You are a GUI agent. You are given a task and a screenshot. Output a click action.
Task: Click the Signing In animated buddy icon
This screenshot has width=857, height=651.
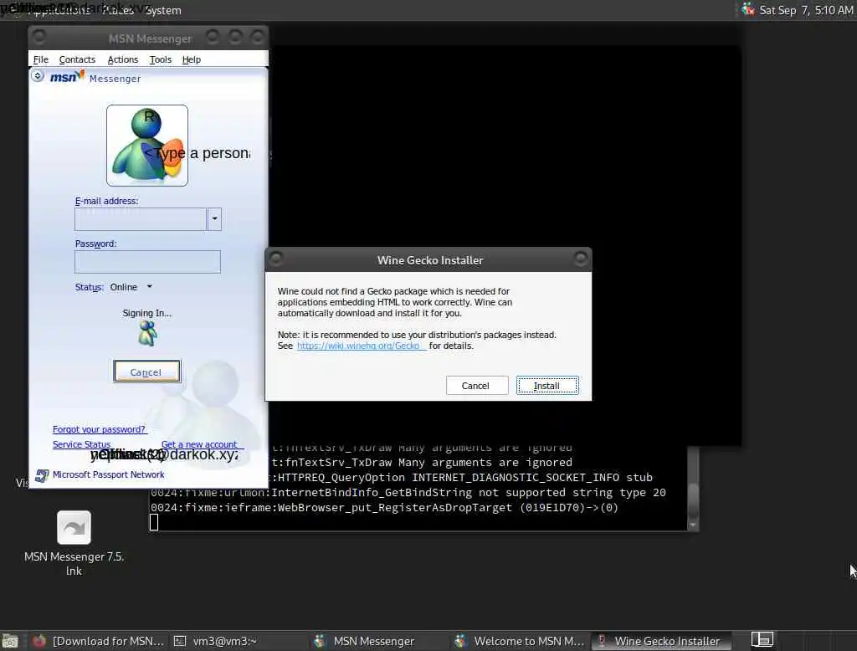[x=147, y=333]
